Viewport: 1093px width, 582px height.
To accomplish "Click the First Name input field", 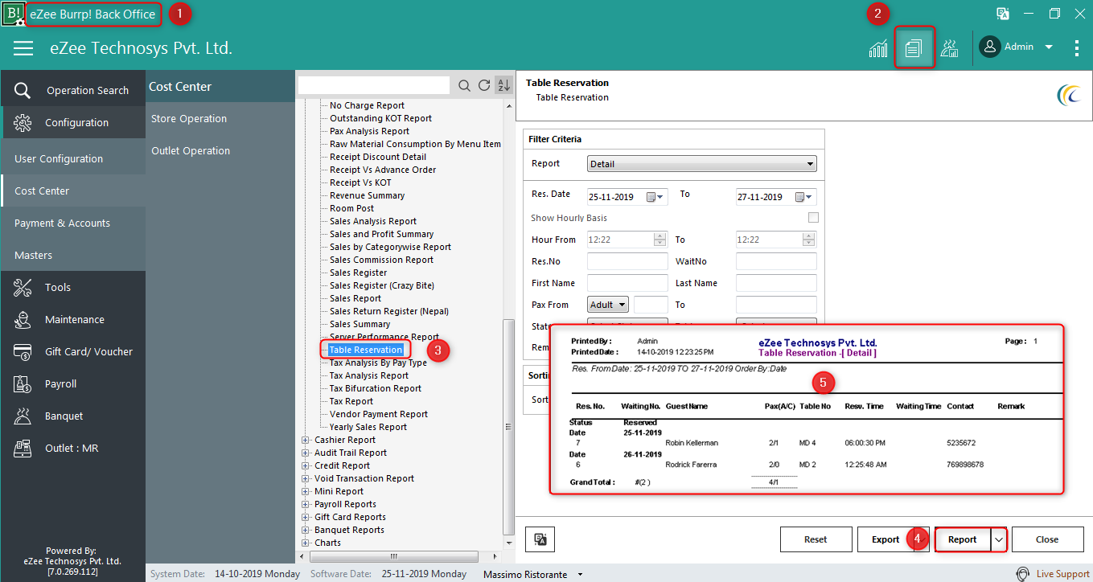I will tap(627, 283).
